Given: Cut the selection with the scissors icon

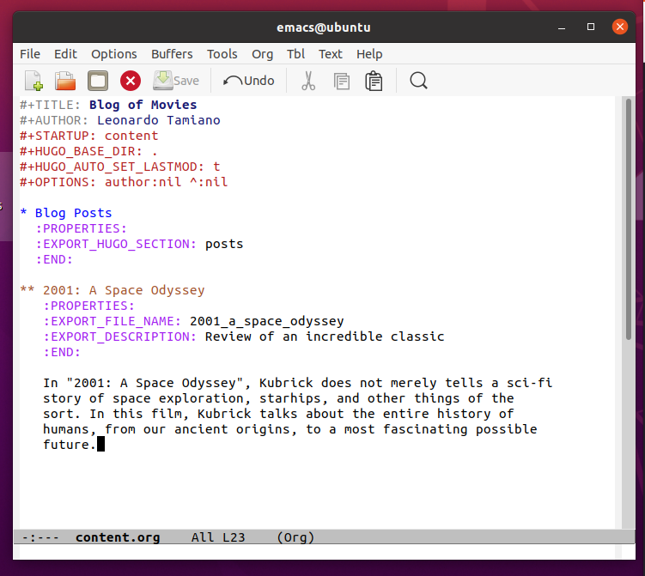Looking at the screenshot, I should coord(308,81).
